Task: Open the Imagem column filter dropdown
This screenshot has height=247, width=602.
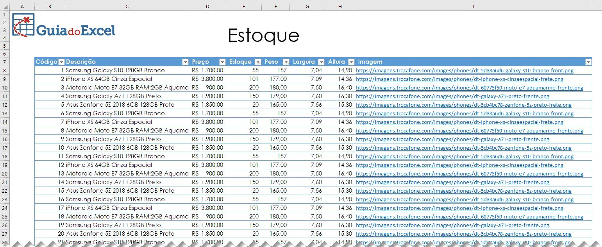Action: pyautogui.click(x=588, y=62)
